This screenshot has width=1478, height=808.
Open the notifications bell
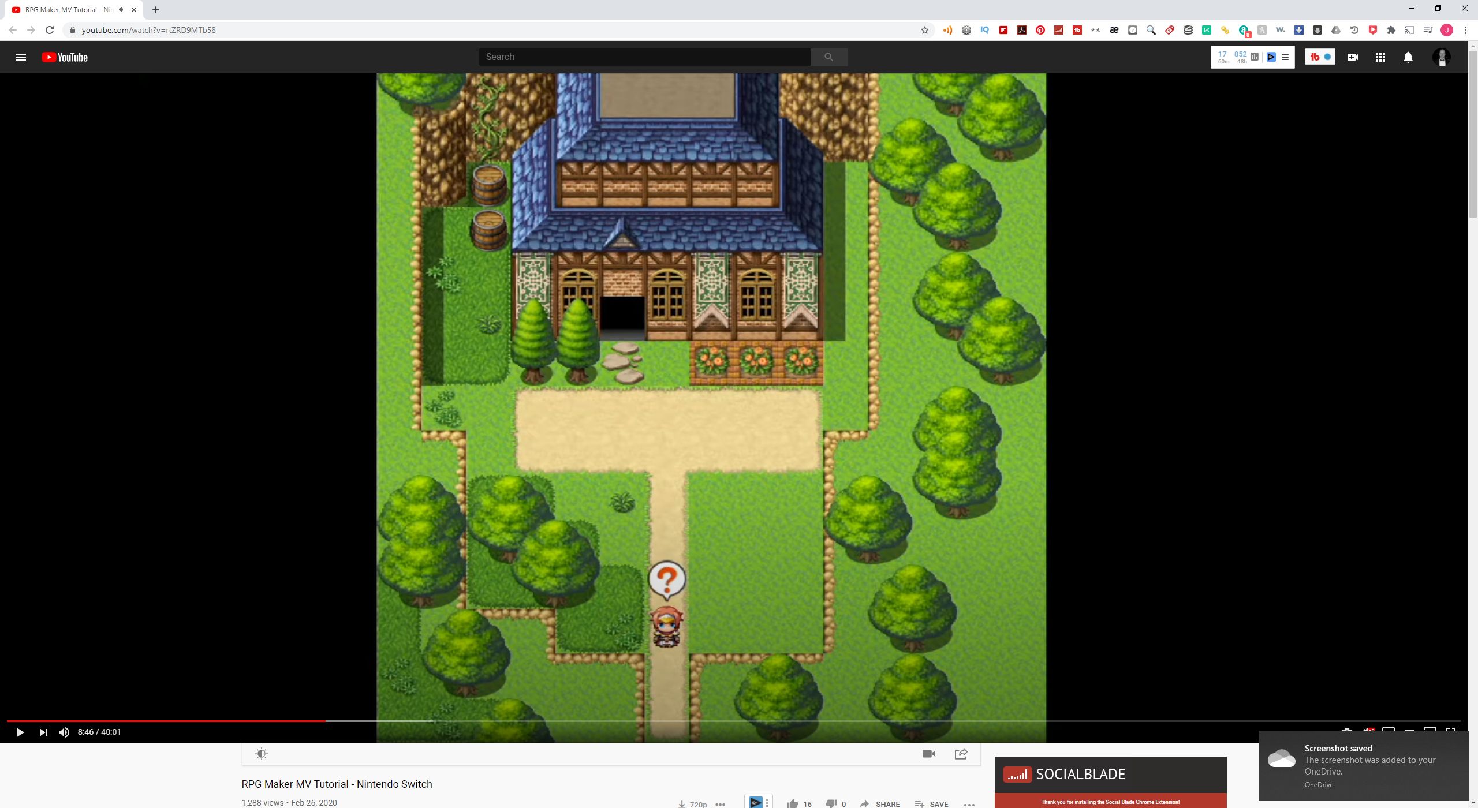coord(1408,57)
